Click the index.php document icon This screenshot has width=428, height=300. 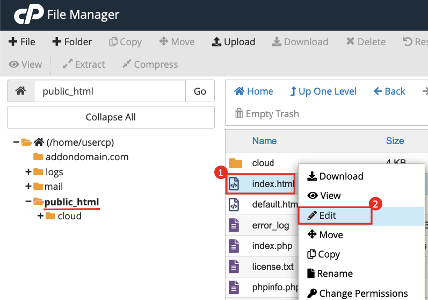pyautogui.click(x=234, y=246)
